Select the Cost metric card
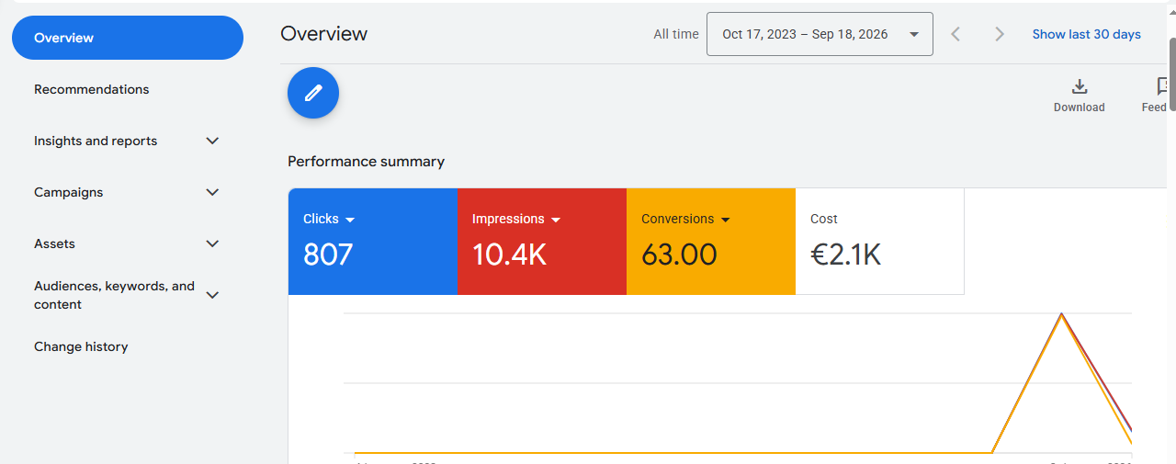The image size is (1176, 464). (x=879, y=242)
